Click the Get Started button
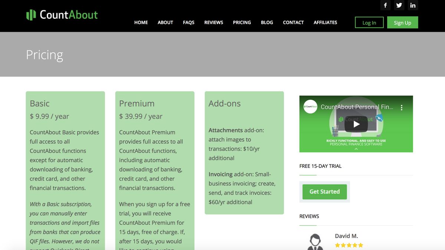Viewport: 445px width, 250px height. point(324,191)
